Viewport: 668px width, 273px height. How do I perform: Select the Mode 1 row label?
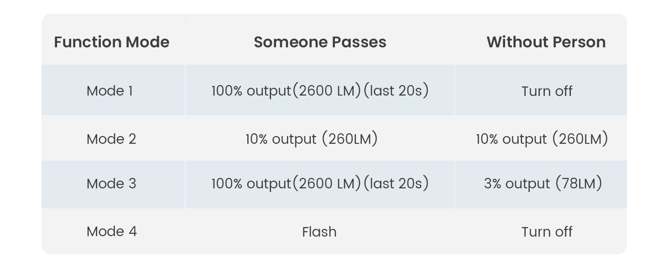(110, 91)
